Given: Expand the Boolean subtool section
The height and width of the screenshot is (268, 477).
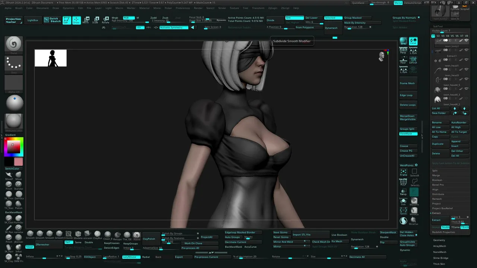Looking at the screenshot, I should [x=437, y=180].
